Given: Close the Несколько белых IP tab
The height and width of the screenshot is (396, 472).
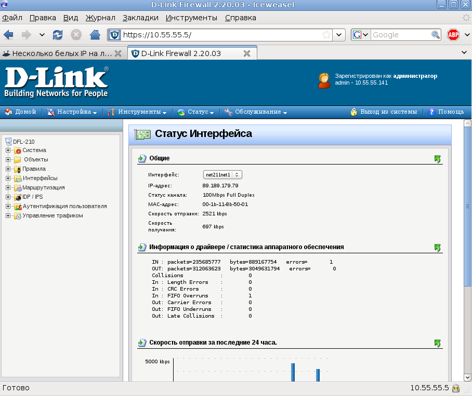Looking at the screenshot, I should 119,53.
